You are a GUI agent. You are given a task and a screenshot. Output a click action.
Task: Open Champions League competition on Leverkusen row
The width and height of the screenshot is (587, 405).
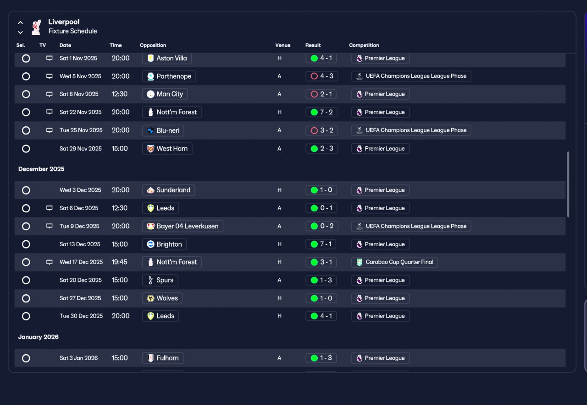[411, 226]
